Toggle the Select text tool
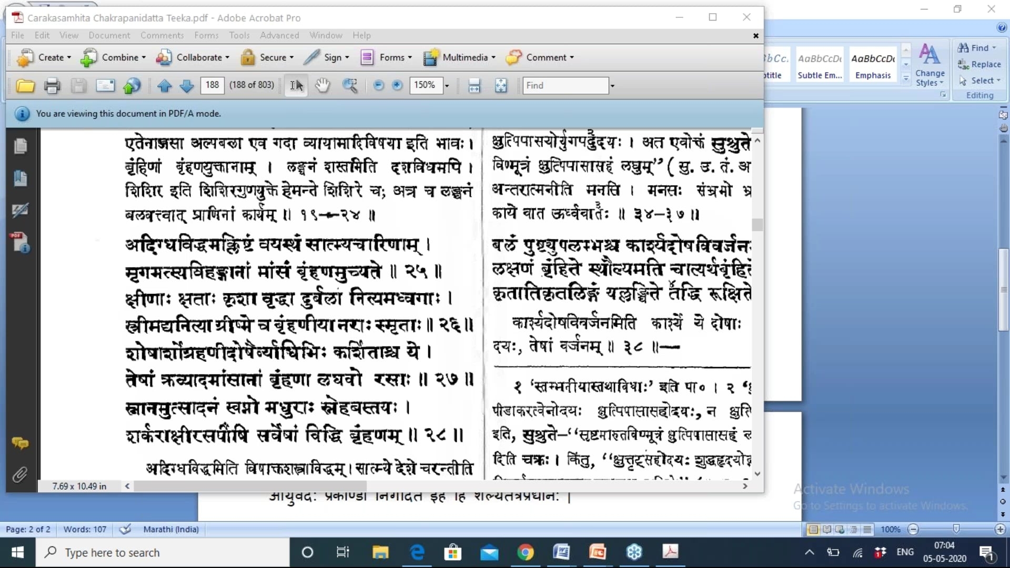The image size is (1010, 568). [x=296, y=85]
